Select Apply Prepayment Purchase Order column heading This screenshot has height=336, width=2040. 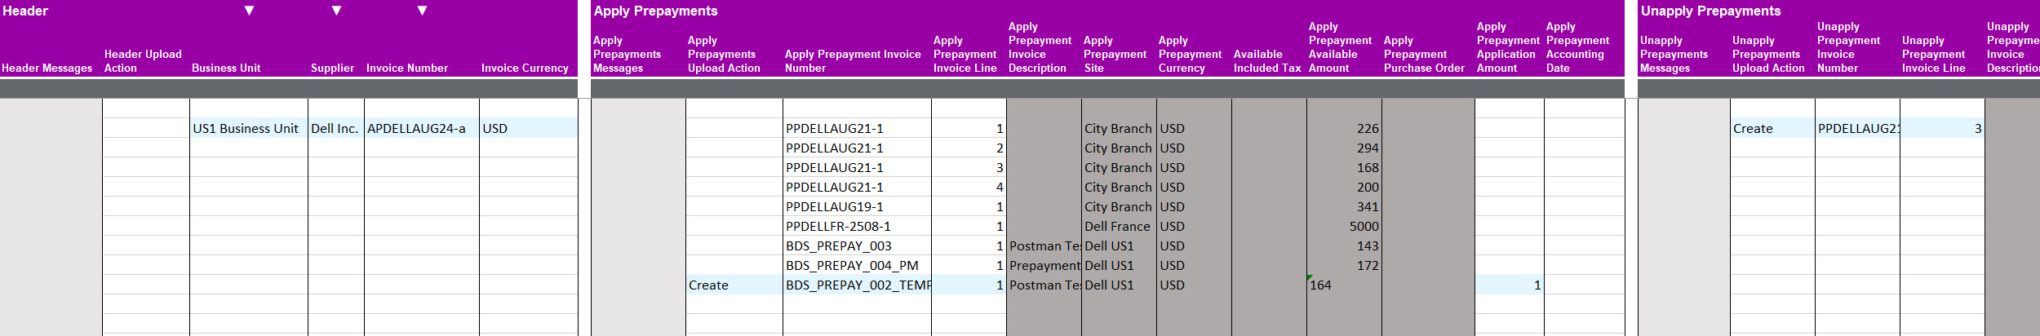coord(1424,54)
